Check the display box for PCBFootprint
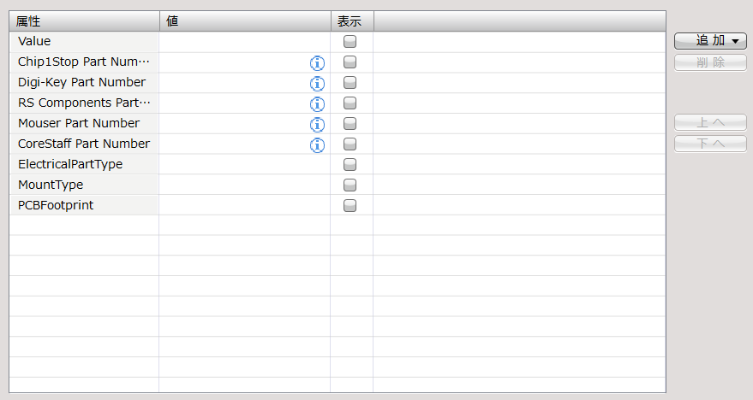Viewport: 753px width, 400px height. click(350, 205)
